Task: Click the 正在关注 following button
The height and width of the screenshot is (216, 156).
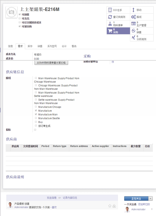Action: coord(136,199)
